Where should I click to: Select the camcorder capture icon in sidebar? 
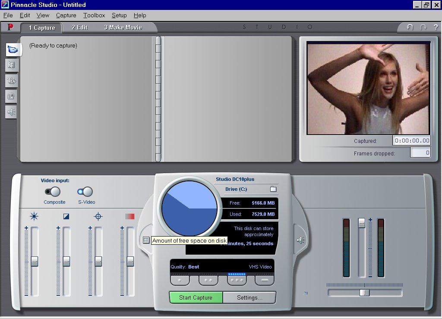point(13,50)
